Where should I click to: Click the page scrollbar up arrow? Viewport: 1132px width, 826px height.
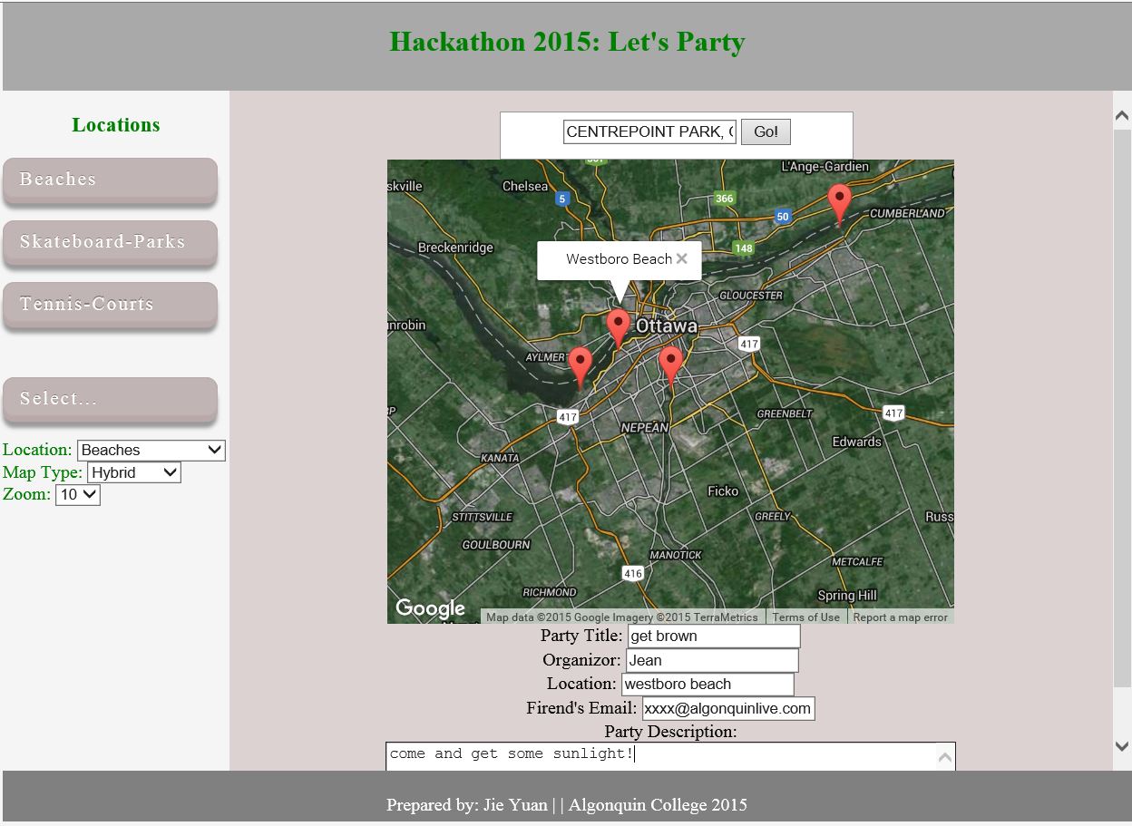(x=1122, y=116)
